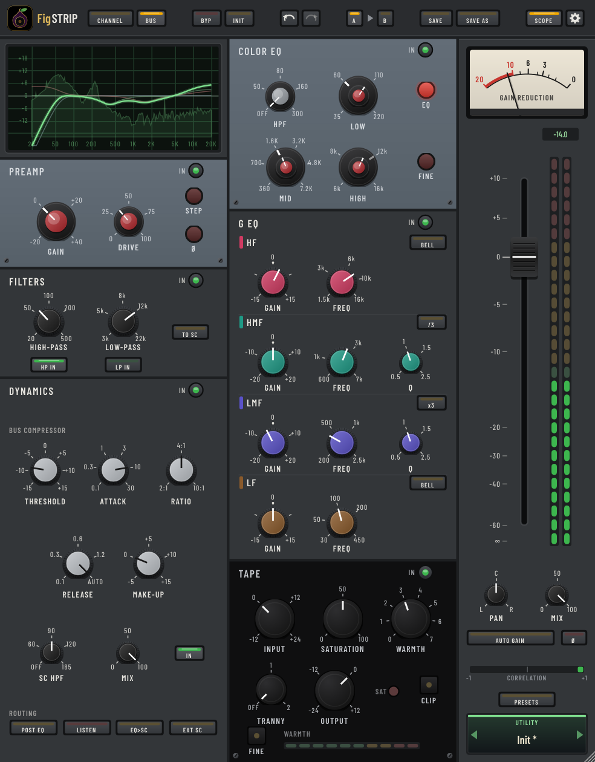The image size is (595, 762).
Task: Click the INIT button
Action: point(239,19)
